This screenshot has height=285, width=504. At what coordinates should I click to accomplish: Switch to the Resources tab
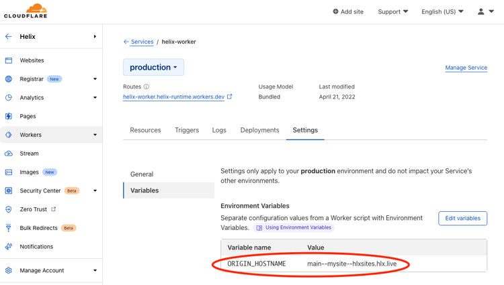[145, 130]
